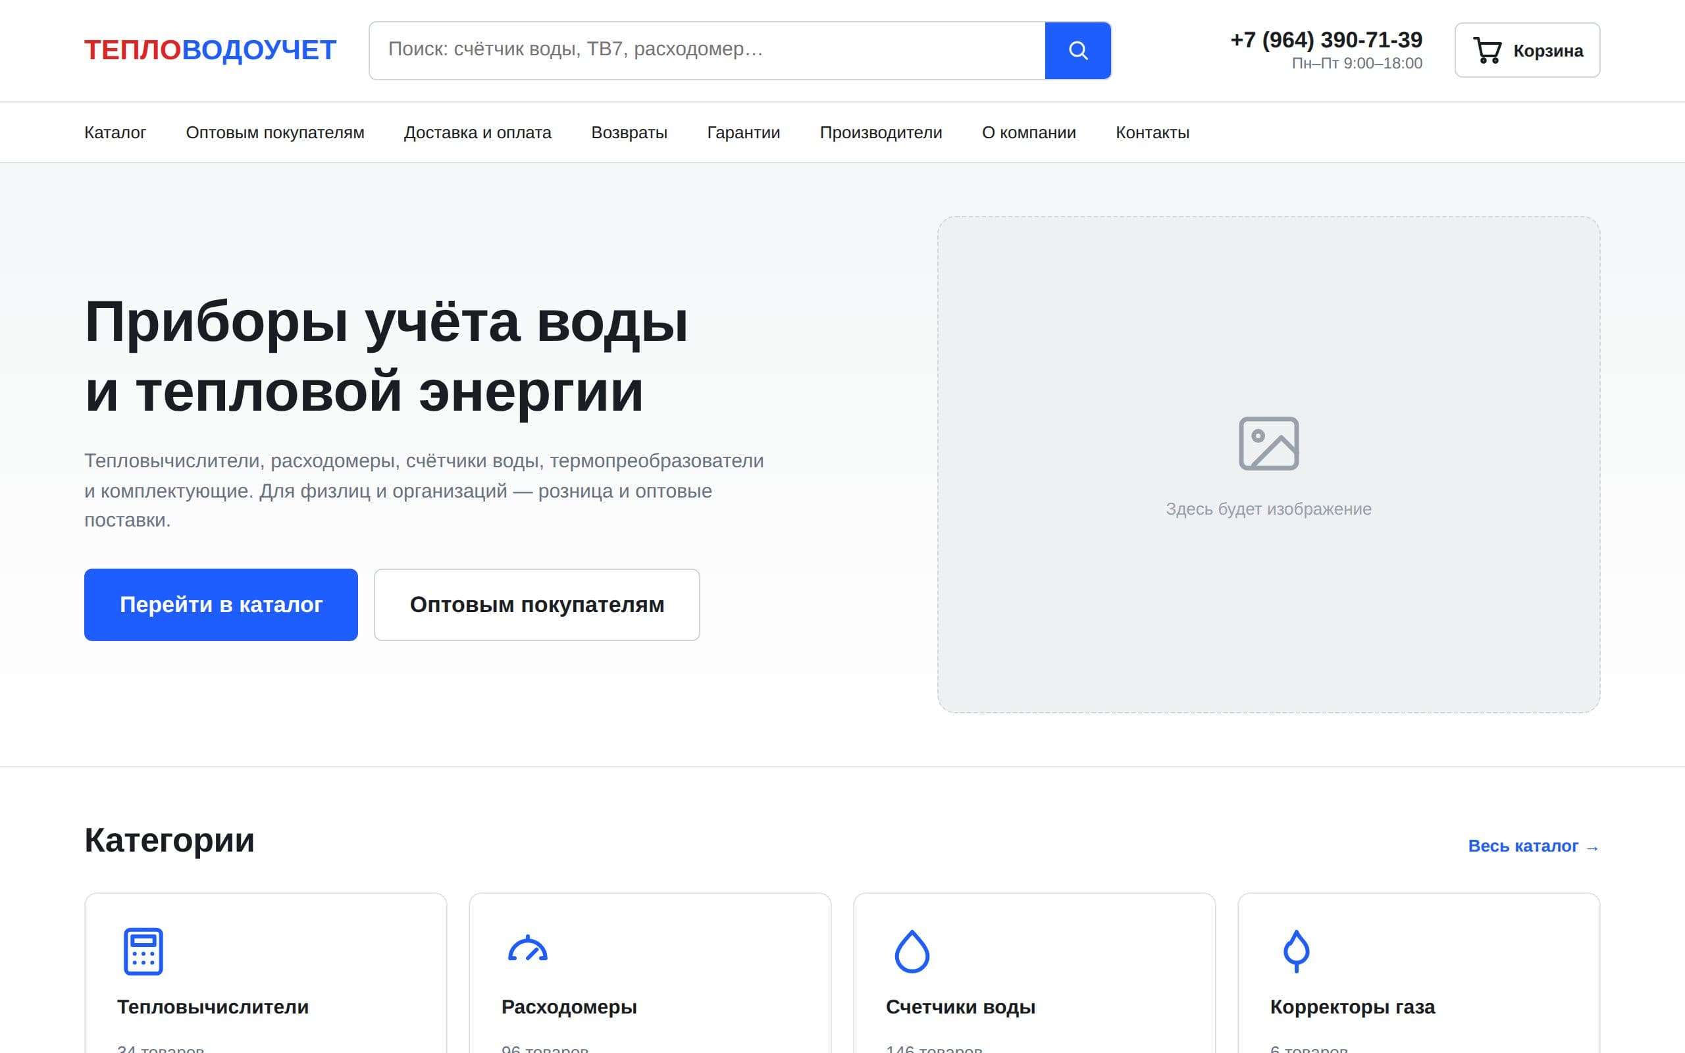The image size is (1685, 1053).
Task: Click the Приборы учёта воды headline
Action: 386,323
